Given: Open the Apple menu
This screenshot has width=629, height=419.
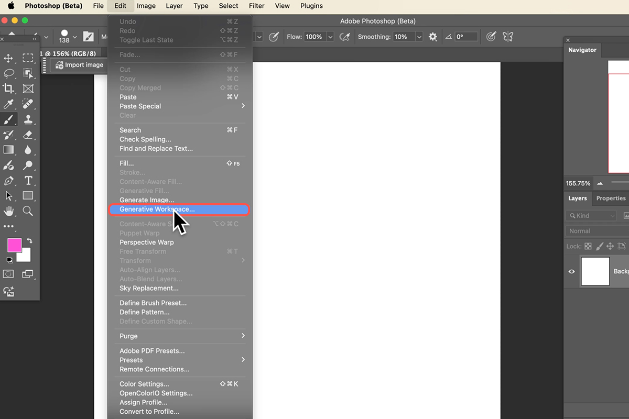Looking at the screenshot, I should pyautogui.click(x=11, y=6).
